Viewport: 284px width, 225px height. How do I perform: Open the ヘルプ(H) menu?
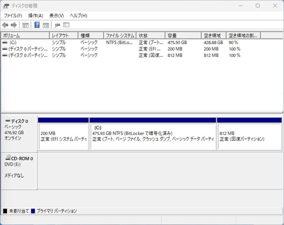[79, 16]
